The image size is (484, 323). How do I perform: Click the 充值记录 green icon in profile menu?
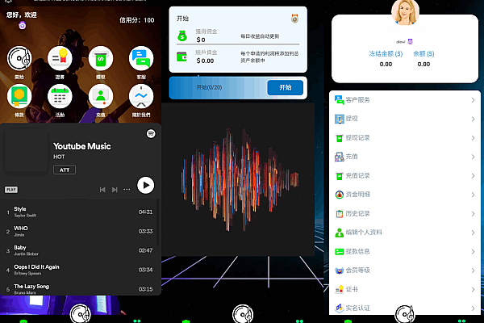(x=340, y=176)
